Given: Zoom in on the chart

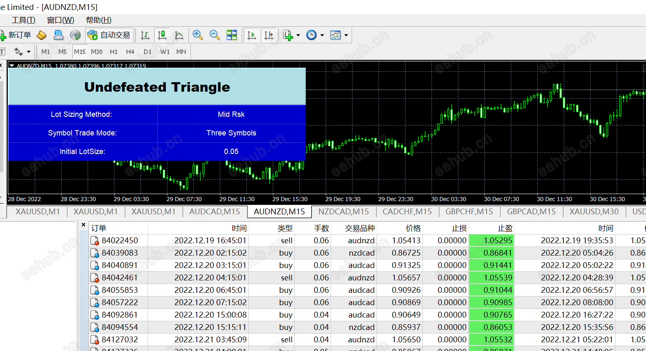Looking at the screenshot, I should coord(198,35).
